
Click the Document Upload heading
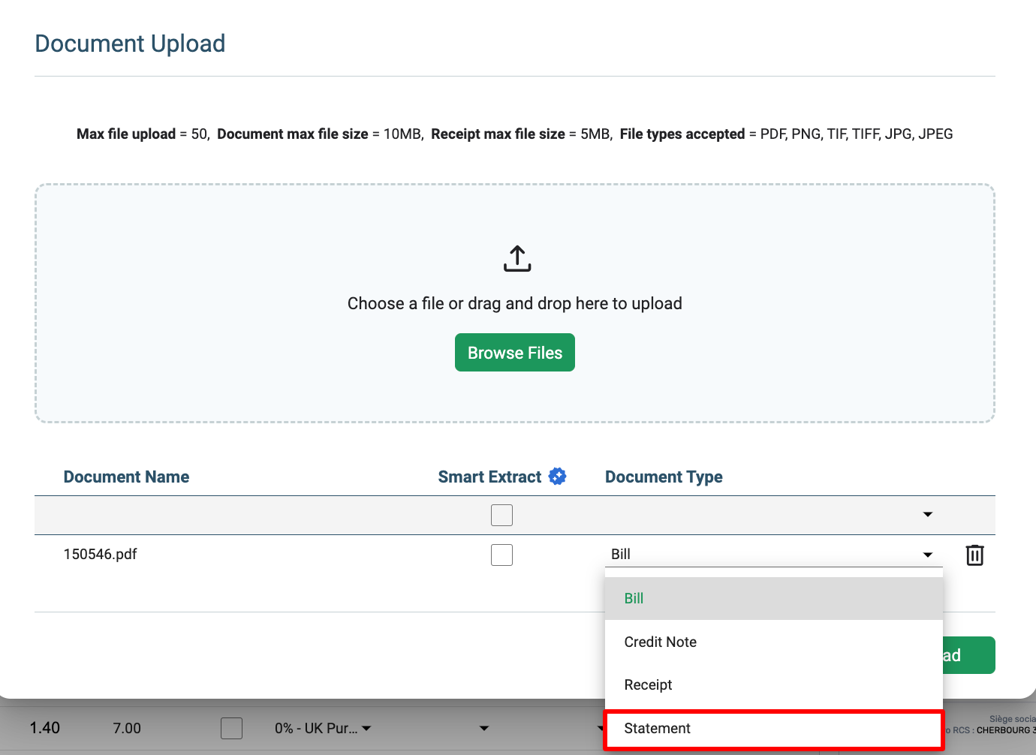(x=129, y=44)
